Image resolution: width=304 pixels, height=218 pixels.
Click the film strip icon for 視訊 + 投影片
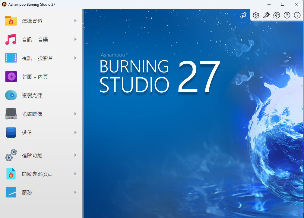tap(11, 58)
